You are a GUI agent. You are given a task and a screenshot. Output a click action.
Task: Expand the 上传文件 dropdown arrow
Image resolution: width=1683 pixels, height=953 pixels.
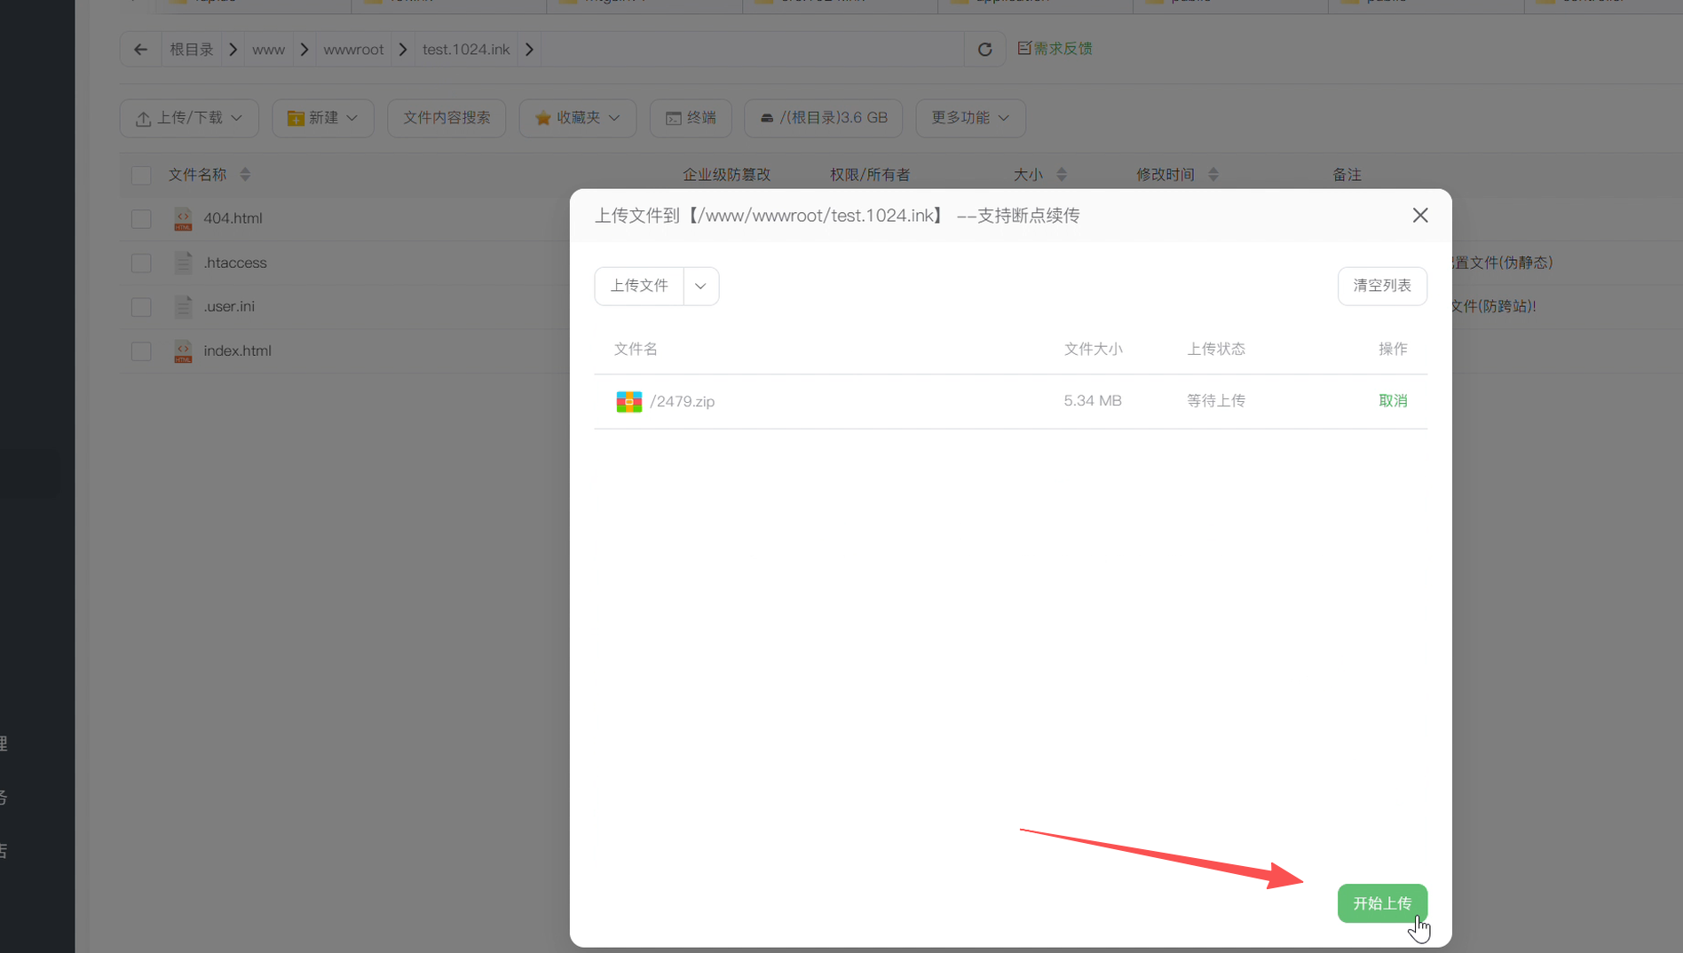tap(700, 286)
